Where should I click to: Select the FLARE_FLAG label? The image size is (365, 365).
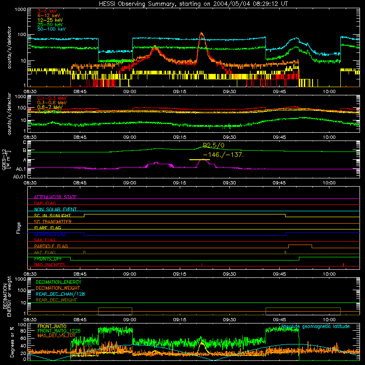(x=47, y=228)
